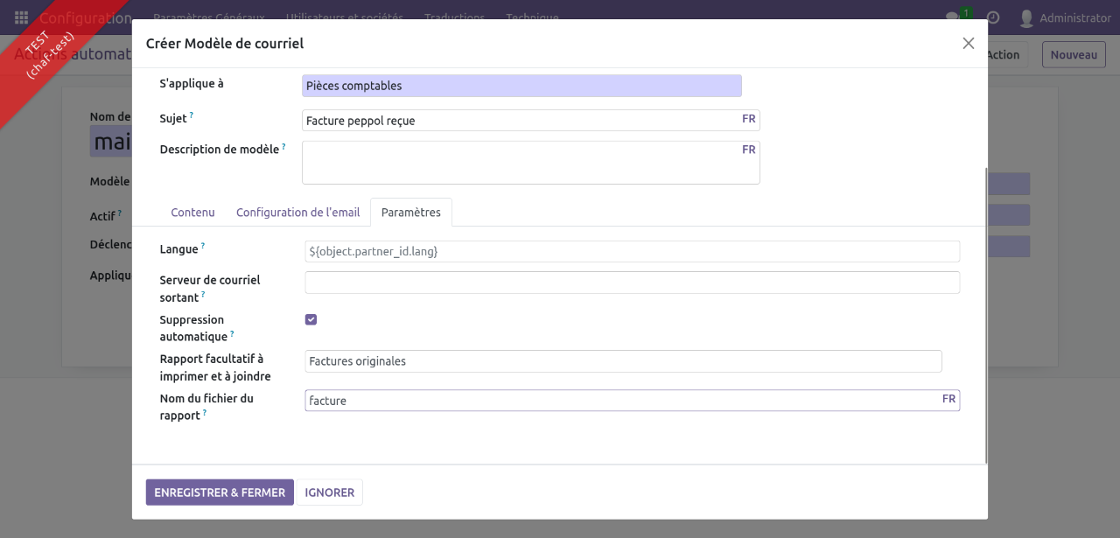Switch to Configuration de l'email tab
This screenshot has height=538, width=1120.
point(297,213)
